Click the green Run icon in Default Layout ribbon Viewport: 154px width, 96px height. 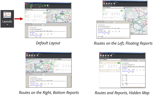pyautogui.click(x=45, y=6)
